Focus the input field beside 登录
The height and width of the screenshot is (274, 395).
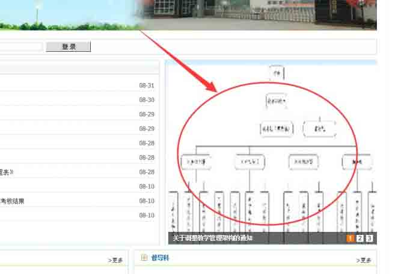[21, 47]
